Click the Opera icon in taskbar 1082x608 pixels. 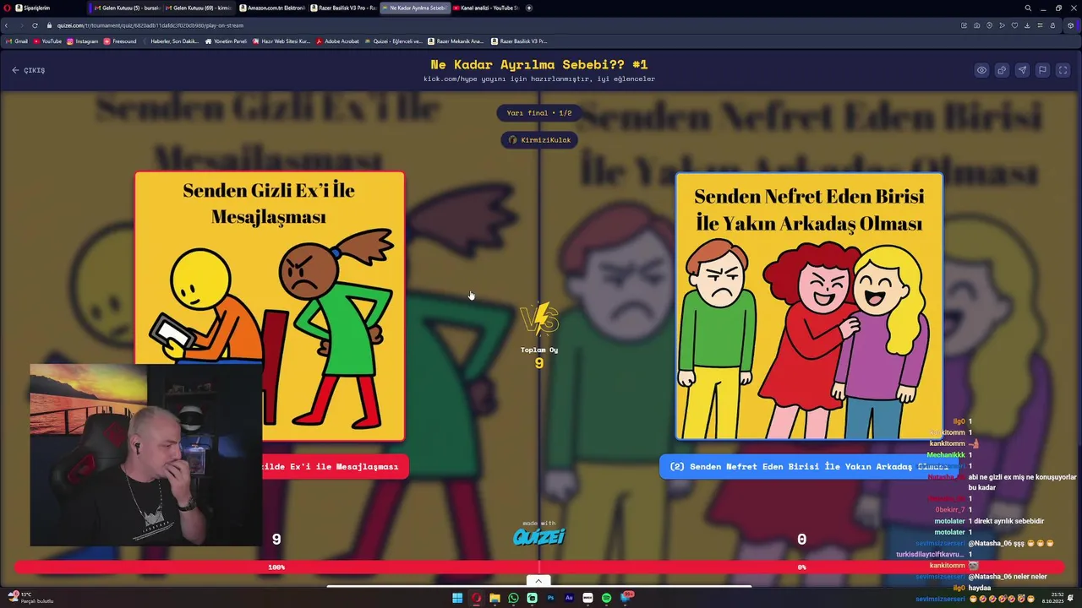pos(476,598)
